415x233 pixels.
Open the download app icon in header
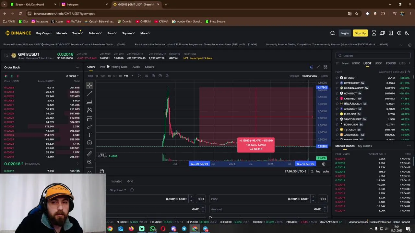374,33
